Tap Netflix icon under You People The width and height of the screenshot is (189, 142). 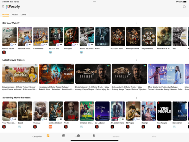pyautogui.click(x=159, y=127)
